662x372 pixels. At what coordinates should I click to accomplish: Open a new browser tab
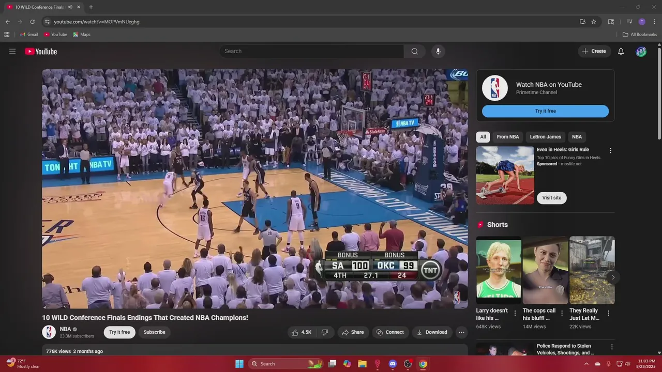pyautogui.click(x=91, y=7)
